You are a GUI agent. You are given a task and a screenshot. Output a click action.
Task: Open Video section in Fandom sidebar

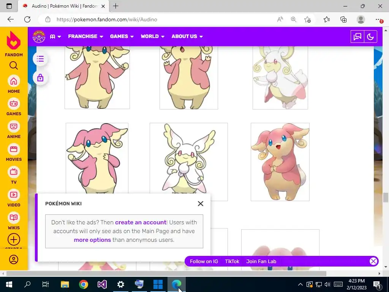[14, 198]
